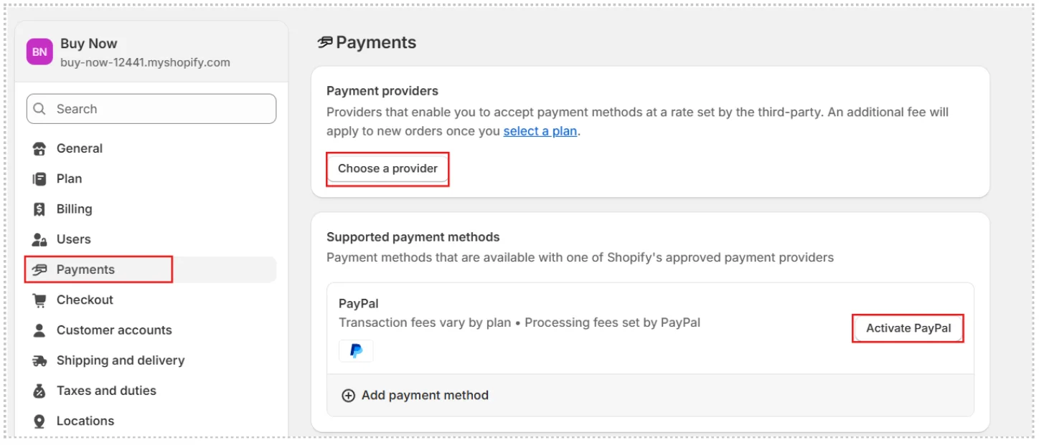Click inside the Search settings field

click(x=151, y=108)
